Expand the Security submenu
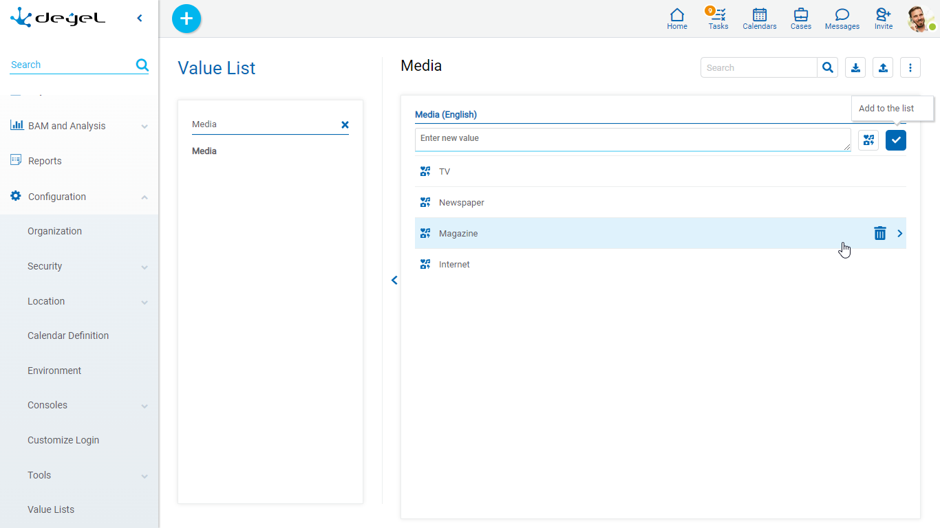The width and height of the screenshot is (940, 528). 145,267
